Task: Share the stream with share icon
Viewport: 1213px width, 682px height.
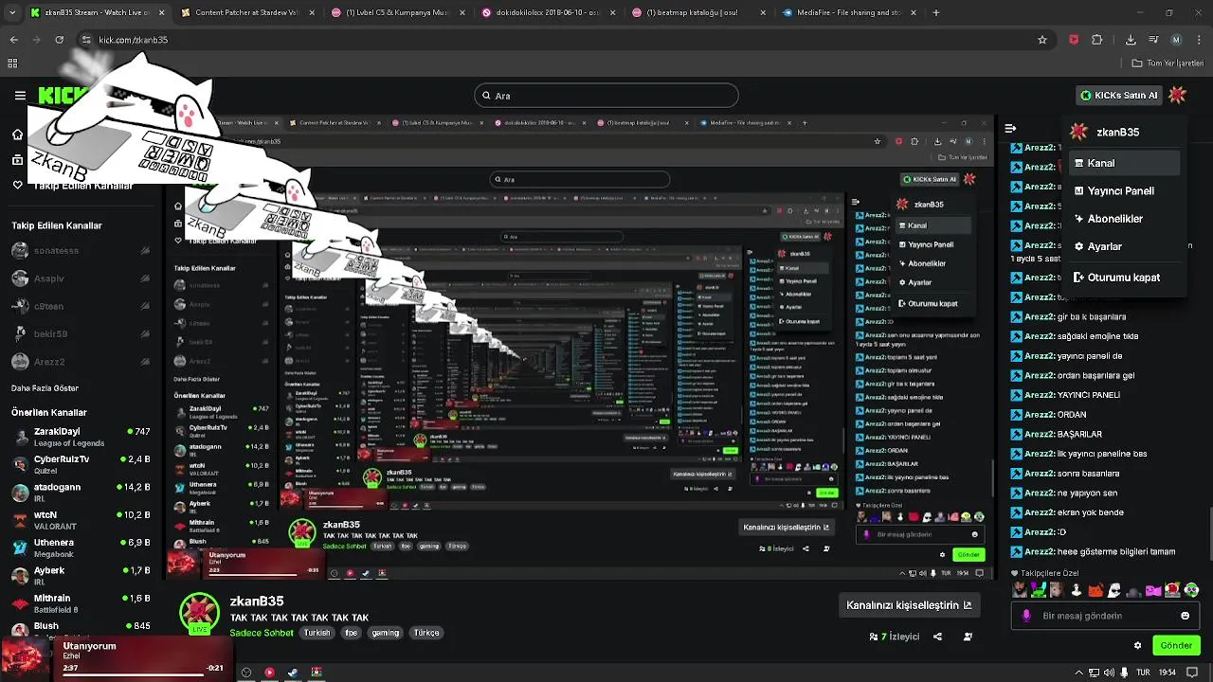Action: (938, 637)
